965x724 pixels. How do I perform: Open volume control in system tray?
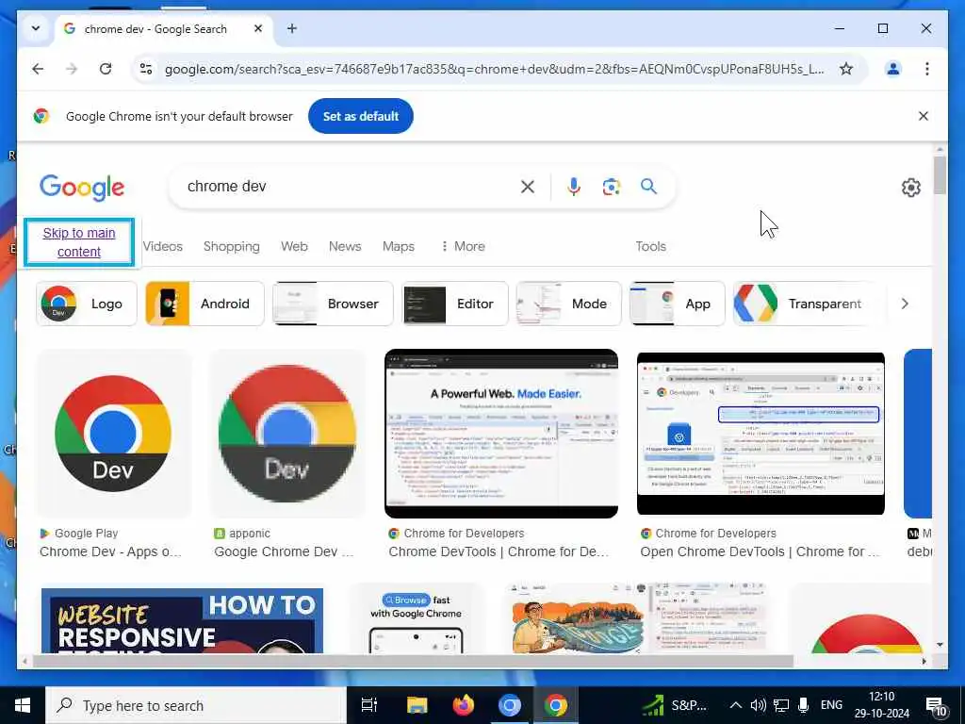759,705
